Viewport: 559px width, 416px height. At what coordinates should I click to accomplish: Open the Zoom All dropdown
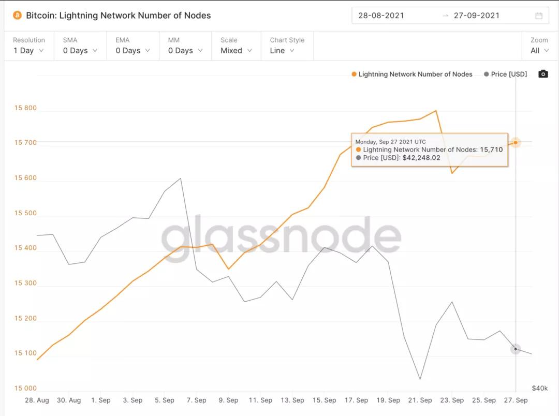point(539,46)
